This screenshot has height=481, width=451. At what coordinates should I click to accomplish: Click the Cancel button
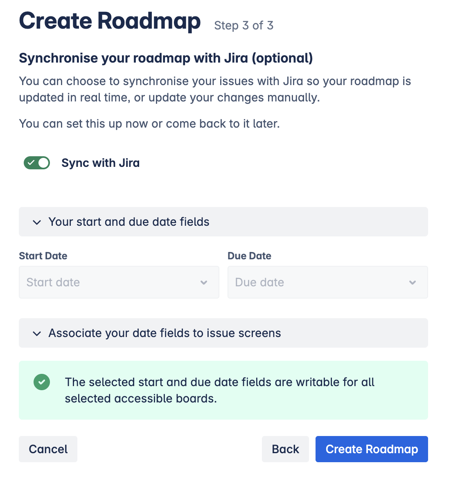[48, 449]
